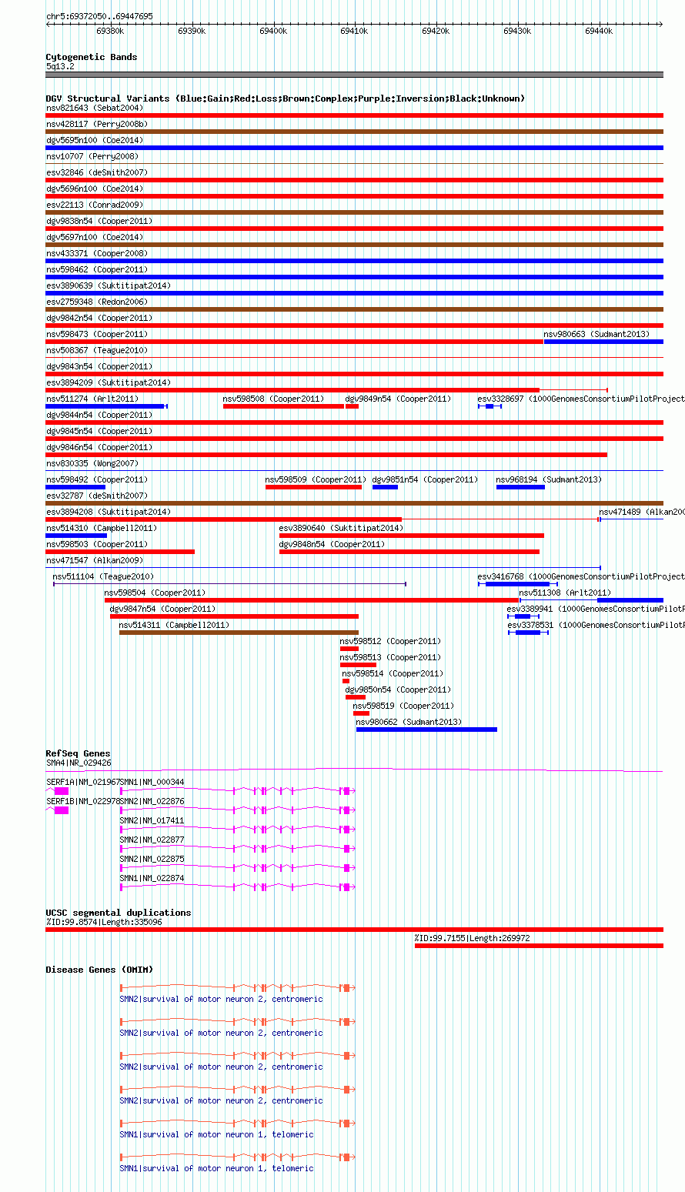This screenshot has width=685, height=1192.
Task: Click the red bar under nsv598508
Action: (283, 406)
